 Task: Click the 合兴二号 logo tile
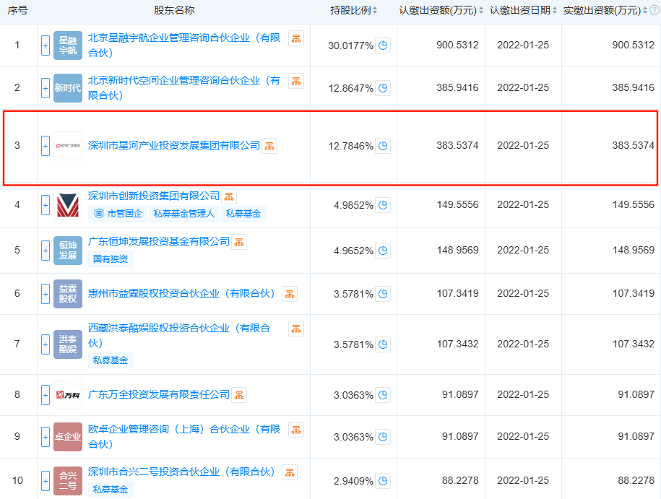[68, 481]
